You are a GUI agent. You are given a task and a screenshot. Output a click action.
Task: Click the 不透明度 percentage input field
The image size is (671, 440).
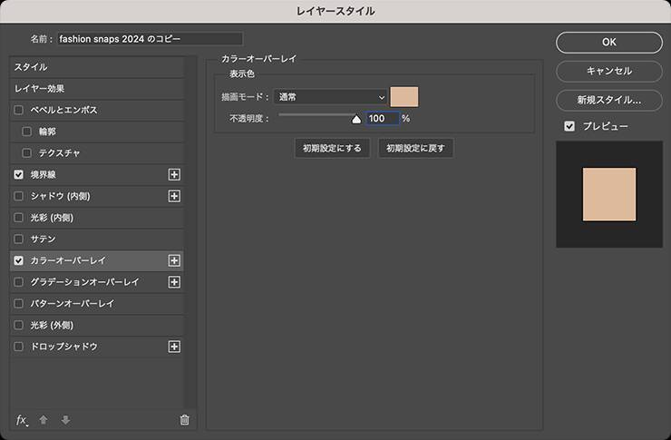pyautogui.click(x=381, y=118)
